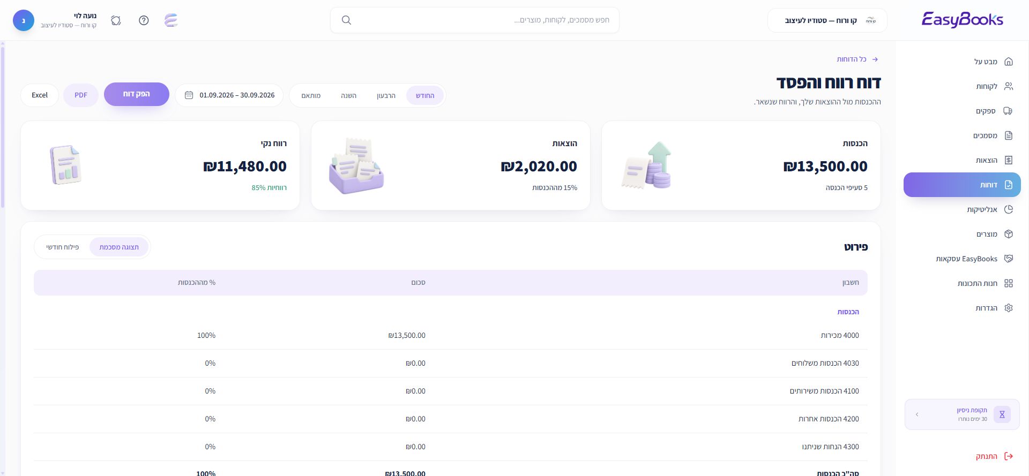The width and height of the screenshot is (1029, 476).
Task: Click the הפק דוח generate report button
Action: click(x=137, y=94)
